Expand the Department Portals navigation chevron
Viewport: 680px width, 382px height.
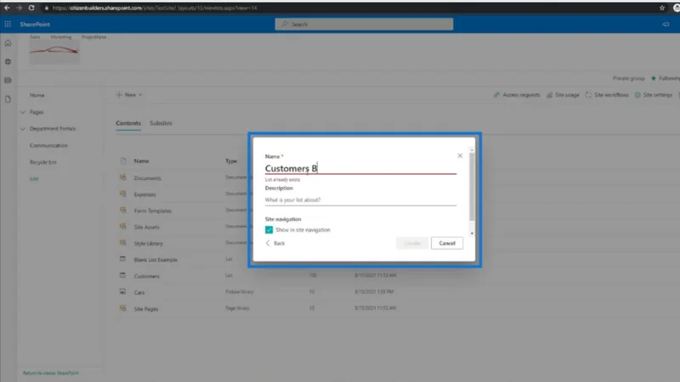point(23,129)
